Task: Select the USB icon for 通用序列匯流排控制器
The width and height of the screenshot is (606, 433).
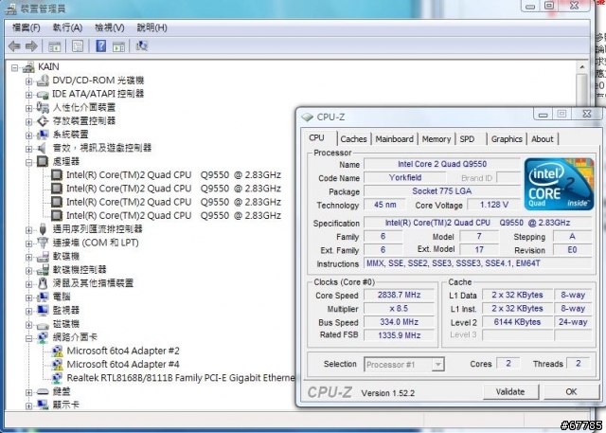Action: pos(43,229)
